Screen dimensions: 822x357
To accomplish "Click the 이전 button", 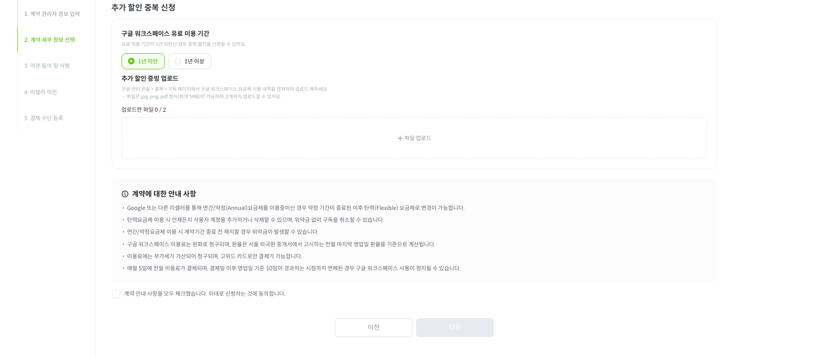I will 374,328.
